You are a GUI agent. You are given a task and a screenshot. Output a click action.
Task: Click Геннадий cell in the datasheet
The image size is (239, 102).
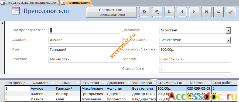68,88
